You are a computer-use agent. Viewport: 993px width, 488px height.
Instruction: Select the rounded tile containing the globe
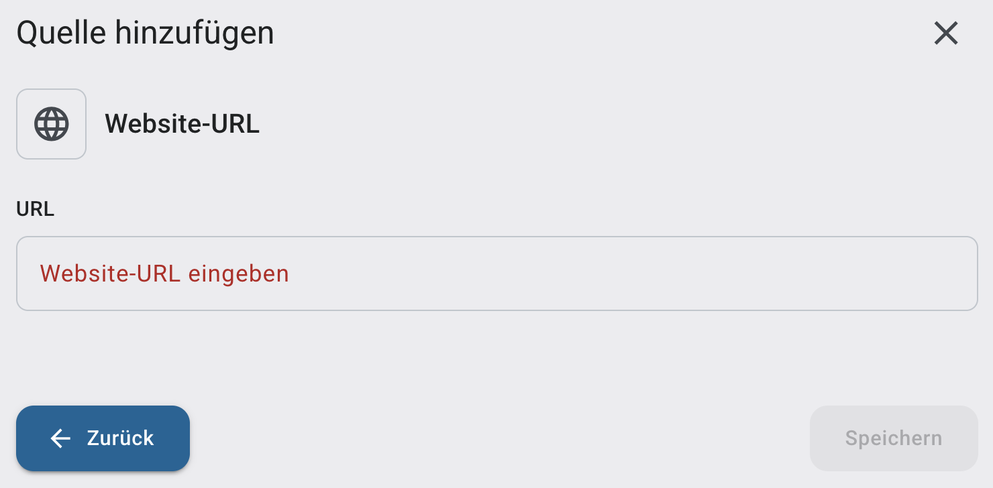(52, 124)
